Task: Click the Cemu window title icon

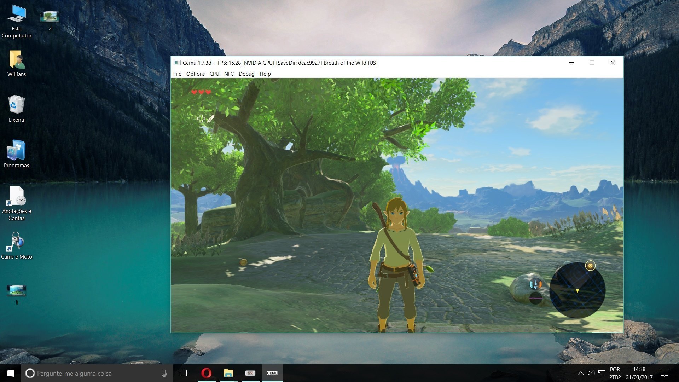Action: point(177,63)
